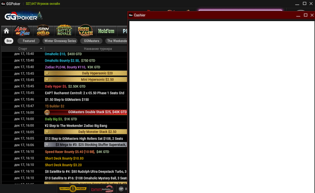Click the GGPoker logo with Santa hat
315x193 pixels.
click(x=23, y=17)
